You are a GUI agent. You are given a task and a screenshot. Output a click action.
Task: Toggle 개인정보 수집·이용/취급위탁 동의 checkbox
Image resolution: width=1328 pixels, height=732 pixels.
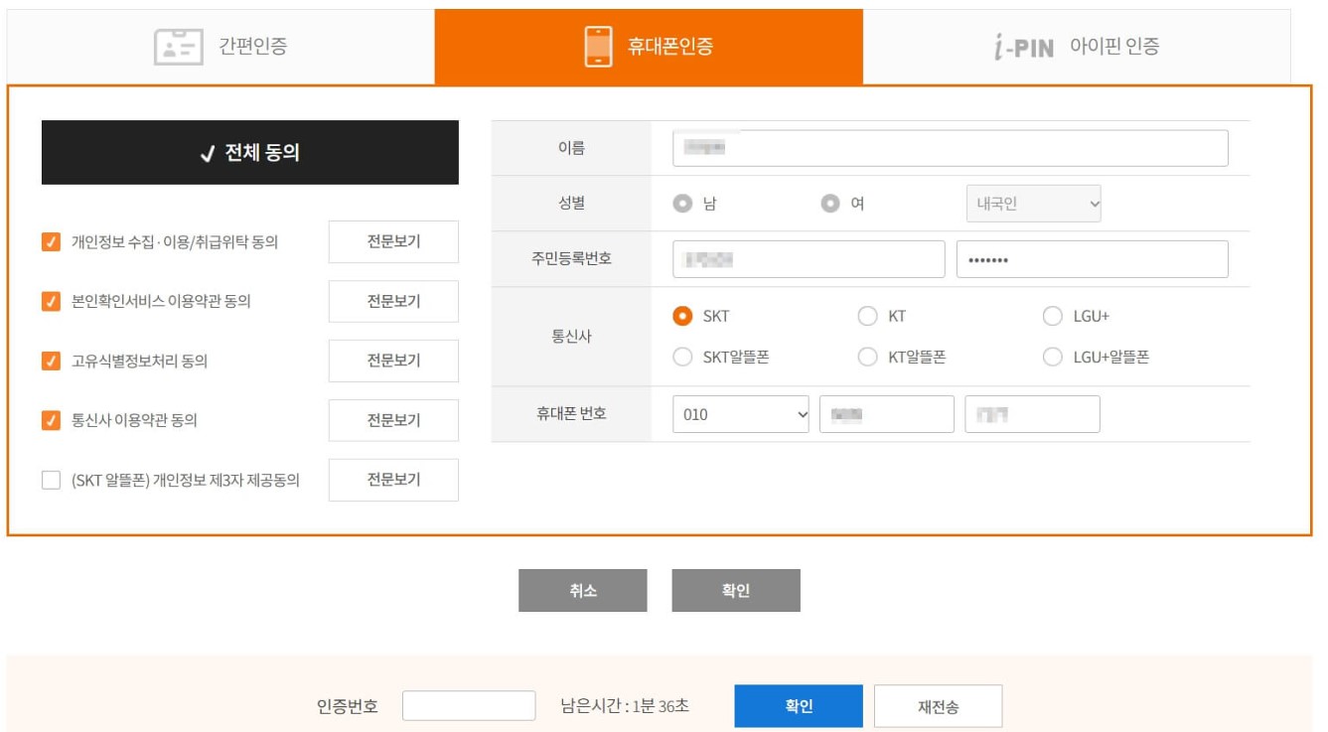click(x=51, y=241)
